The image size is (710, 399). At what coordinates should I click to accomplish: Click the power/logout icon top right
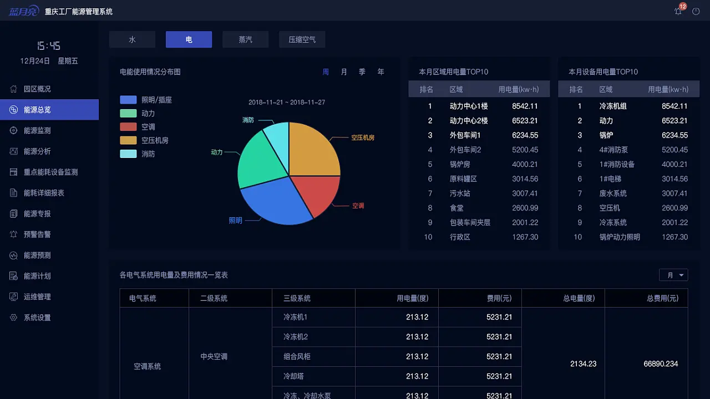[696, 11]
